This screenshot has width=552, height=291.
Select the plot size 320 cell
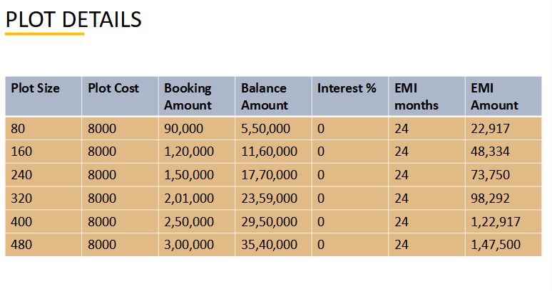click(44, 199)
